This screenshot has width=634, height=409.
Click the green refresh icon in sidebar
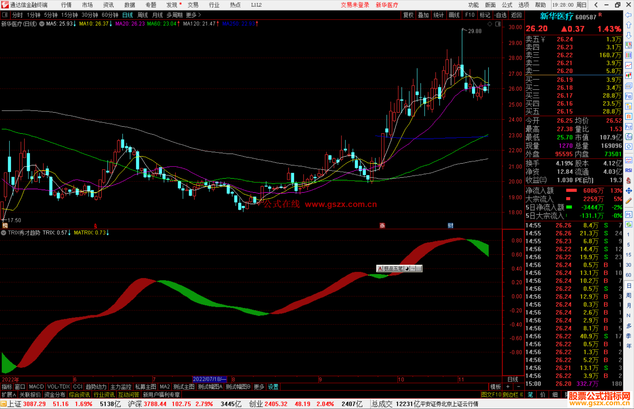pyautogui.click(x=628, y=225)
